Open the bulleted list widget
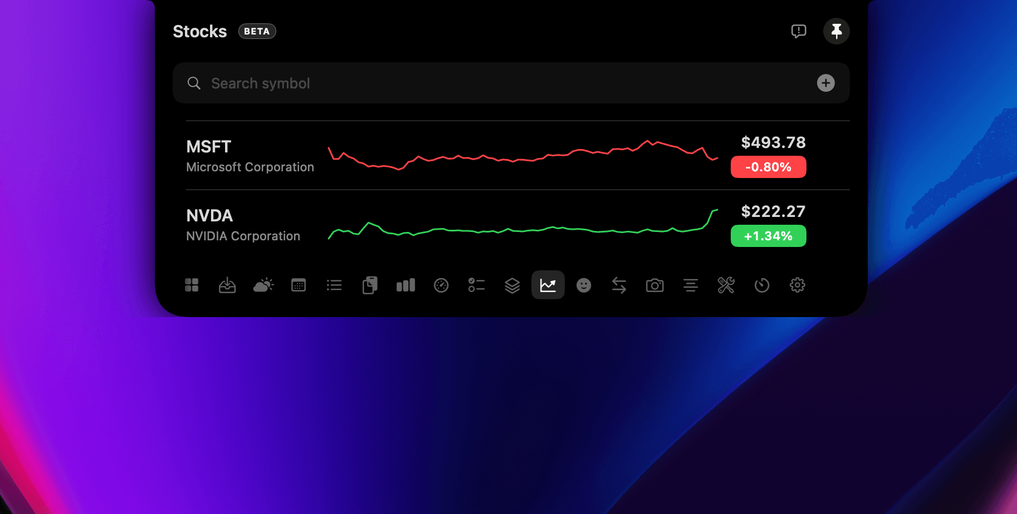Viewport: 1017px width, 514px height. 334,285
